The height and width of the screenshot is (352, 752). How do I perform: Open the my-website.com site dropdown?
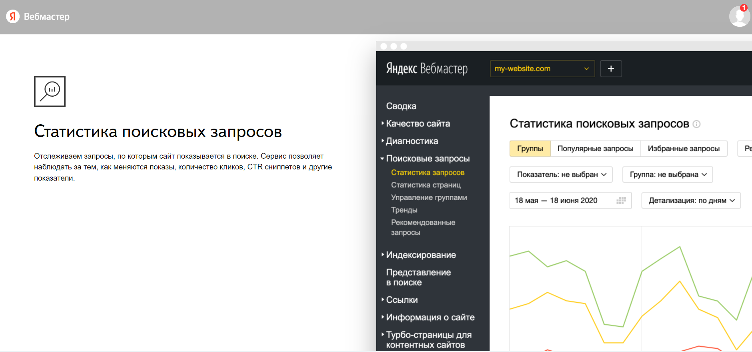point(543,69)
